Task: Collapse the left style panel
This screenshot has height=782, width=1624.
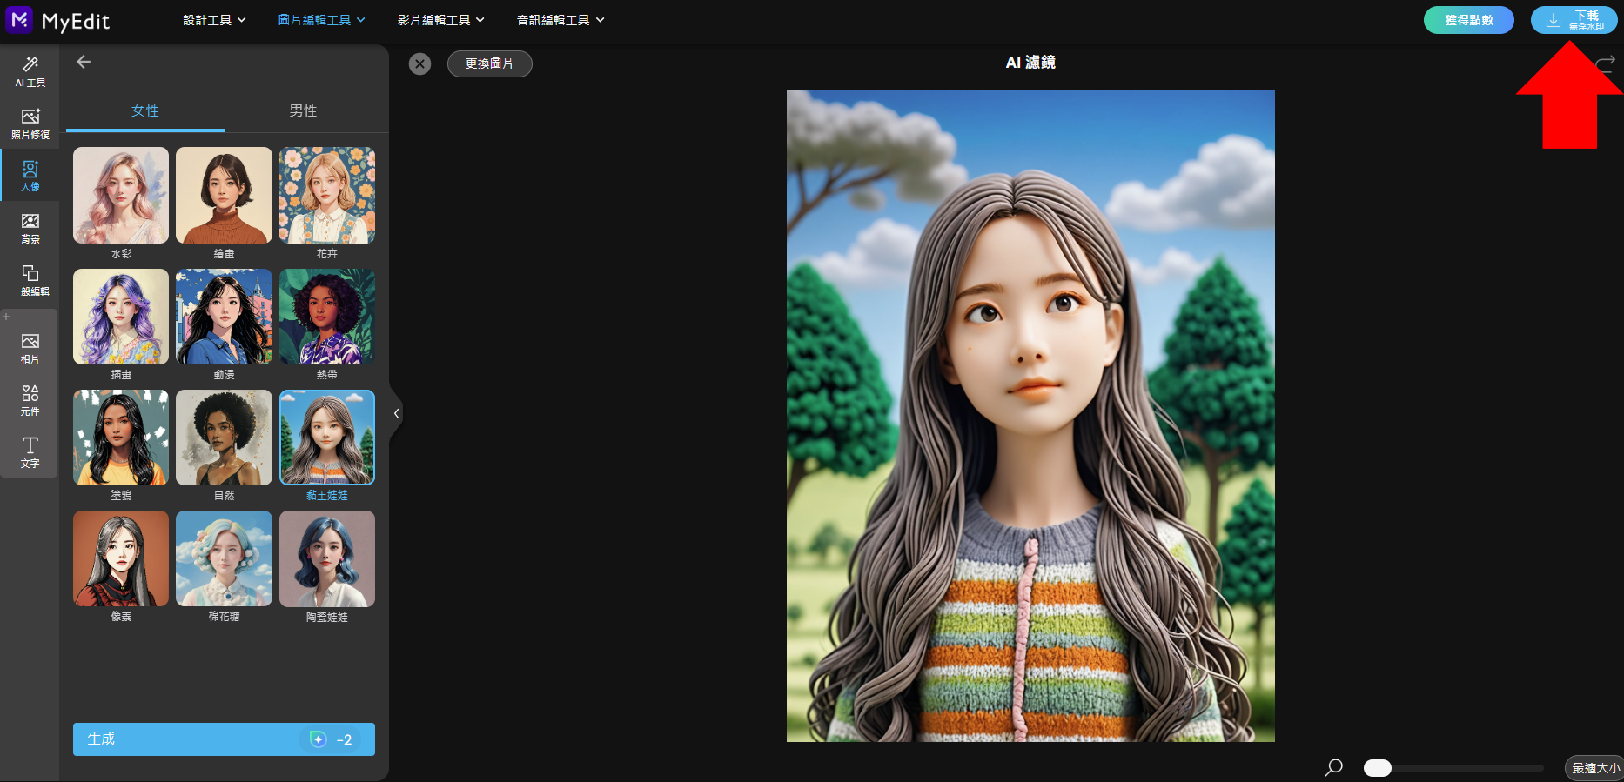Action: click(396, 413)
